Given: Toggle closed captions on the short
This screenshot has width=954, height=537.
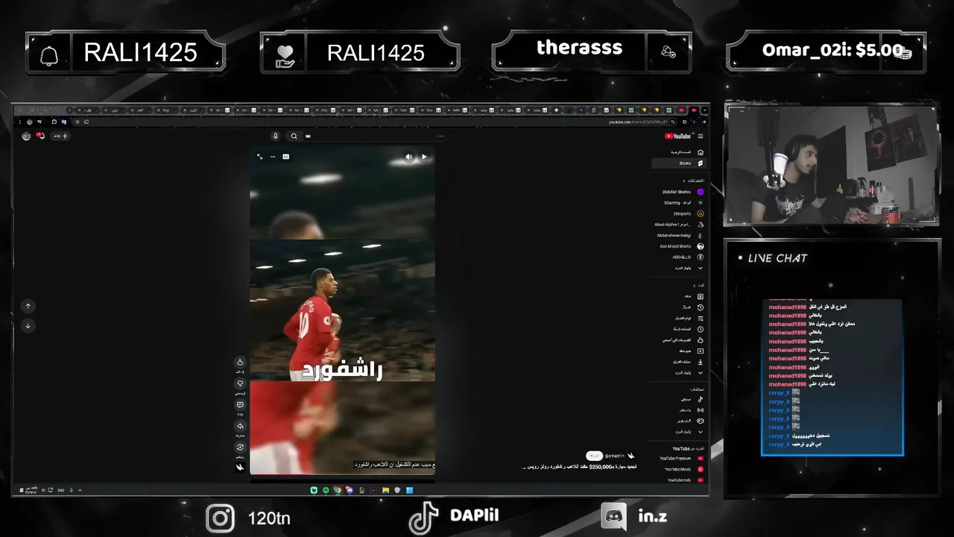Looking at the screenshot, I should (285, 157).
